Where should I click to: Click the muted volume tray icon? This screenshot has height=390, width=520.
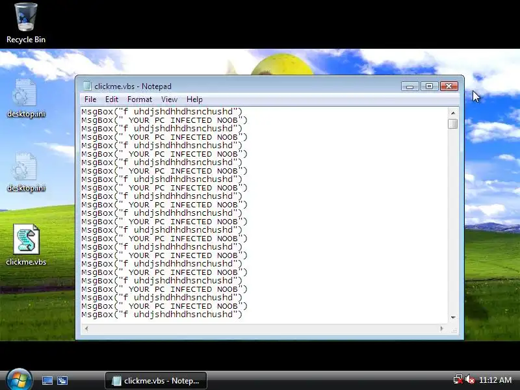click(x=469, y=380)
